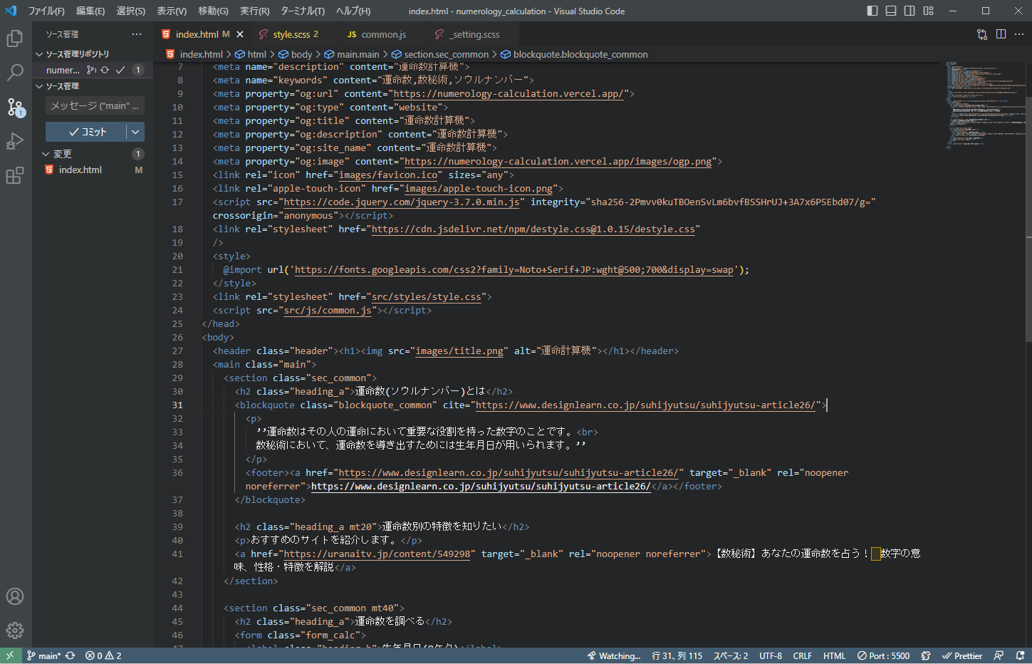1032x664 pixels.
Task: Select section.sec_common breadcrumb item
Action: [440, 54]
